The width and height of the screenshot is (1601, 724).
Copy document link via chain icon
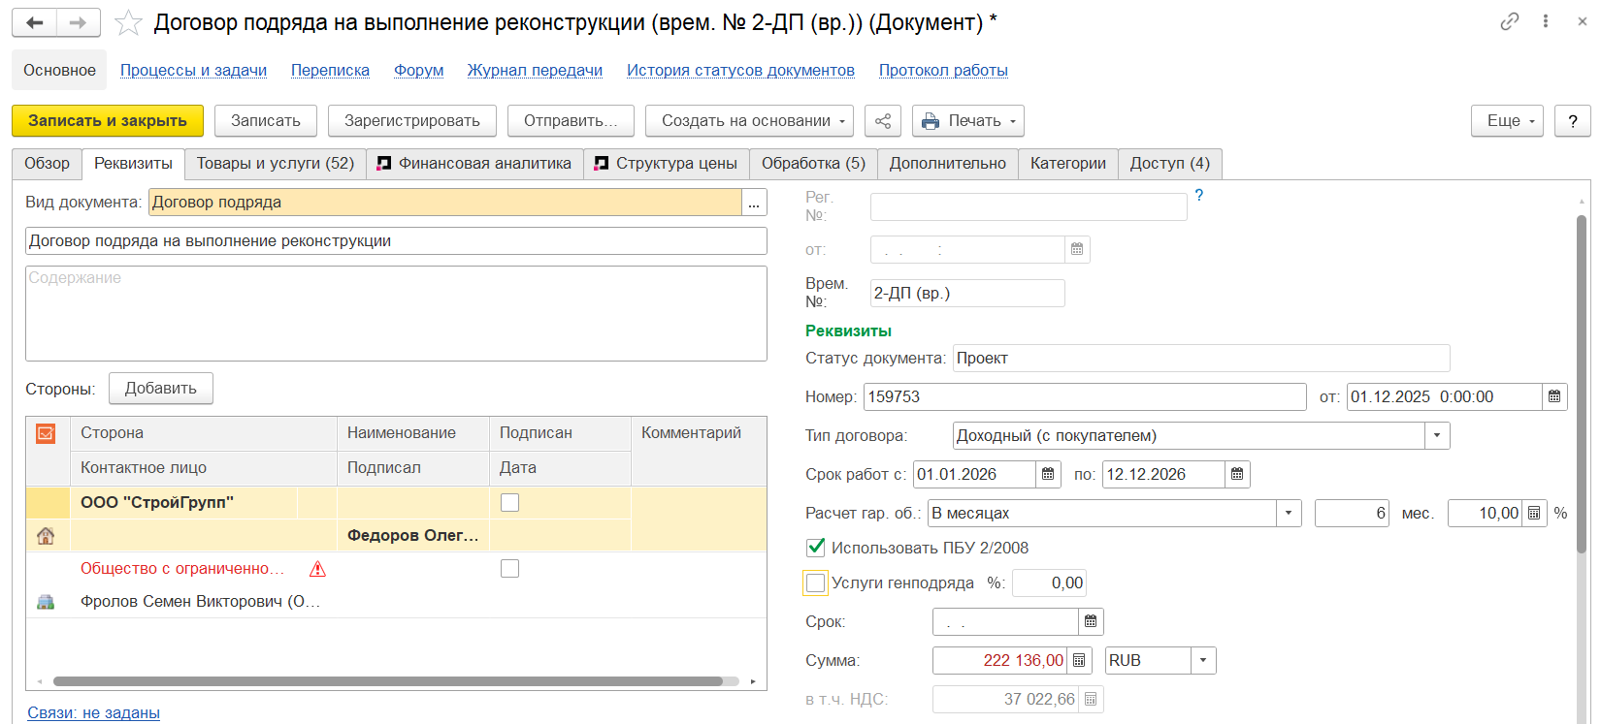pyautogui.click(x=1509, y=21)
